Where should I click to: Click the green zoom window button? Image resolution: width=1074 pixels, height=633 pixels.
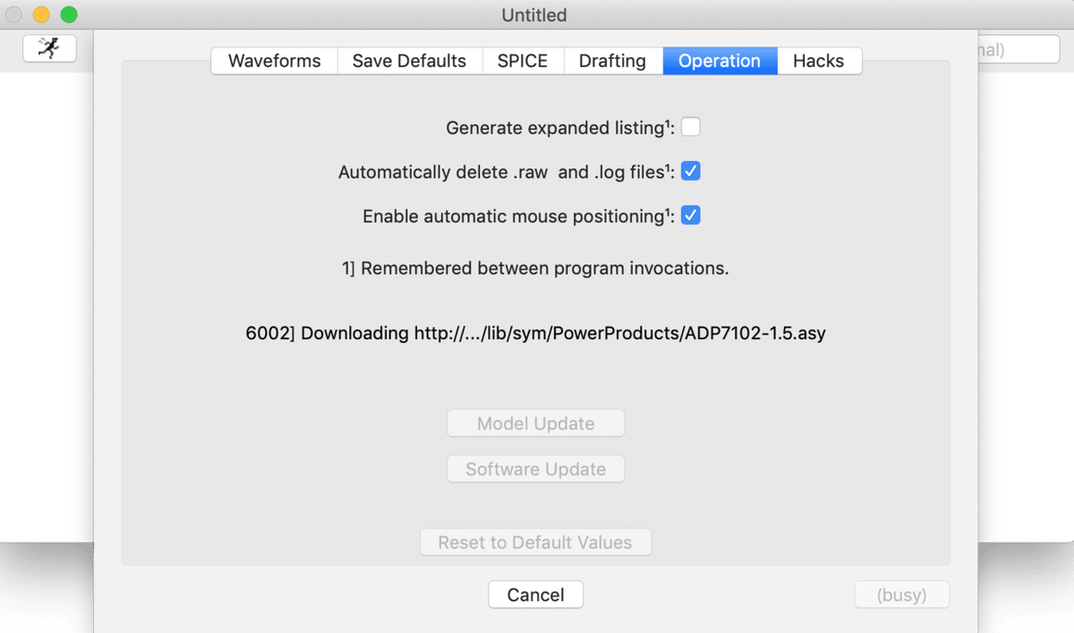69,15
